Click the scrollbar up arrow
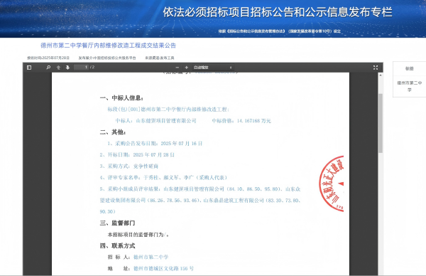 tap(381, 75)
